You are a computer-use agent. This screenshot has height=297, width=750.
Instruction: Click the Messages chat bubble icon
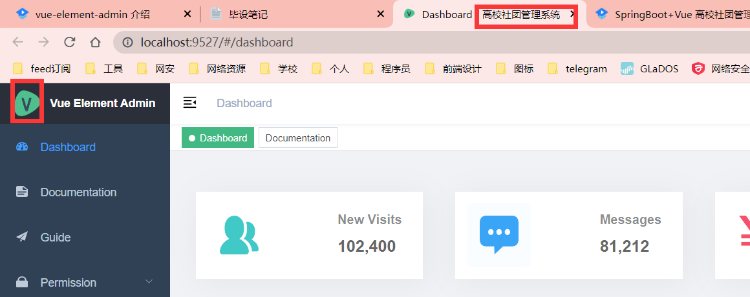coord(498,235)
